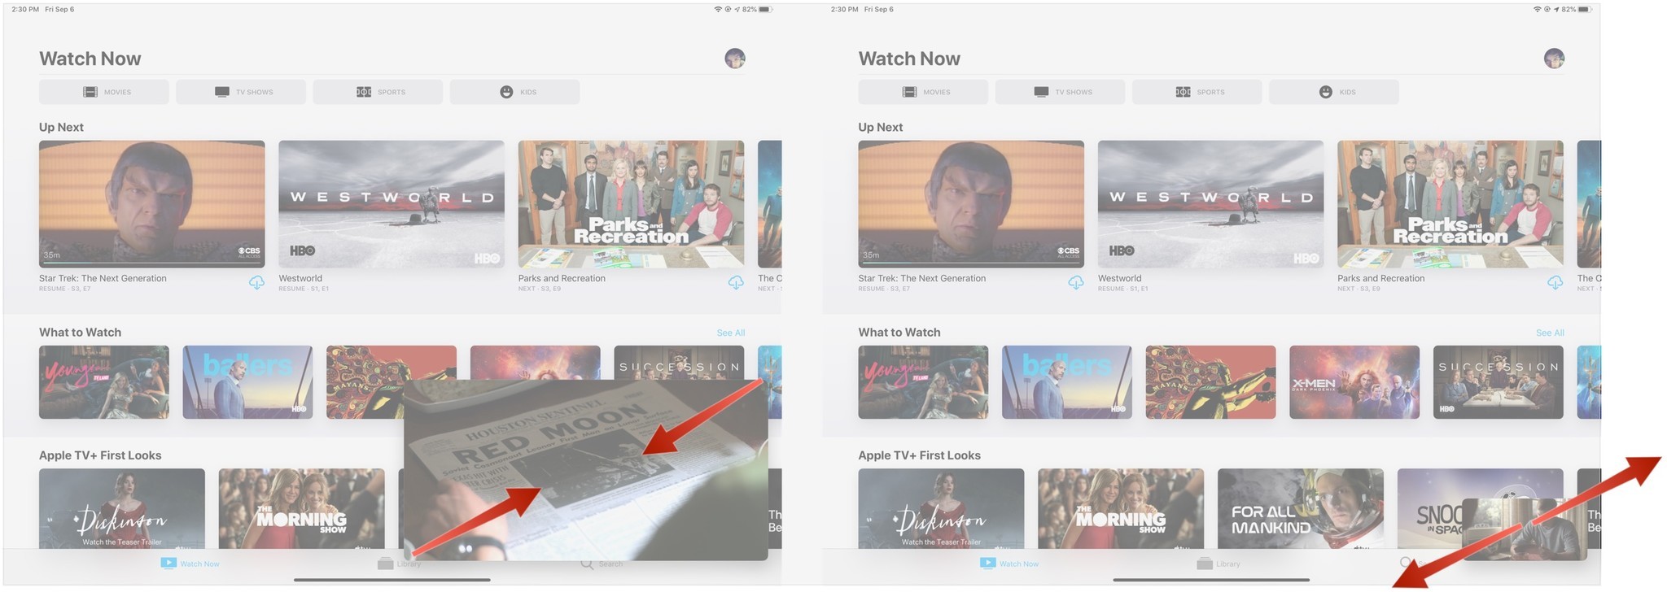Open The Morning Show in left screenshot

click(302, 508)
